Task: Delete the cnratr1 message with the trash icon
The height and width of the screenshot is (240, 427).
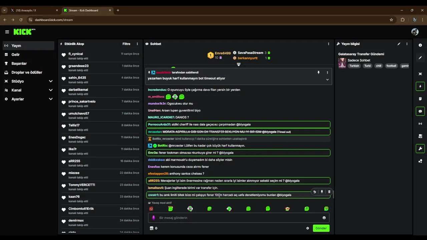Action: click(x=329, y=192)
